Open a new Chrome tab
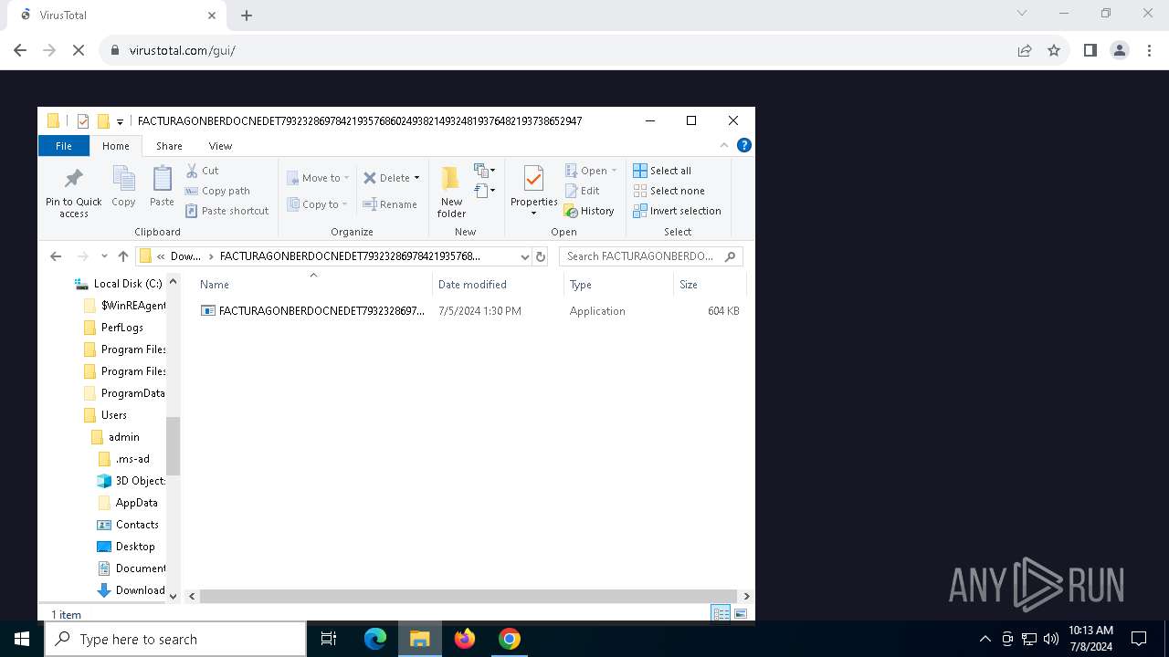 [x=247, y=16]
